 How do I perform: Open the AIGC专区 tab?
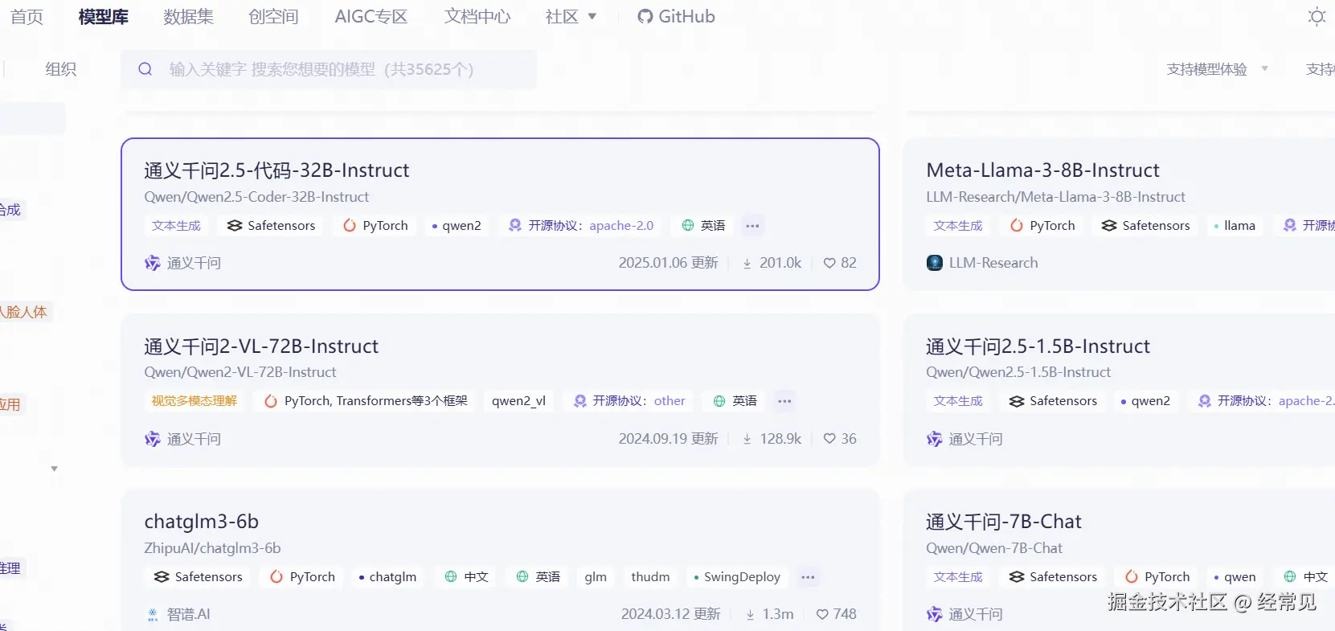click(x=371, y=16)
